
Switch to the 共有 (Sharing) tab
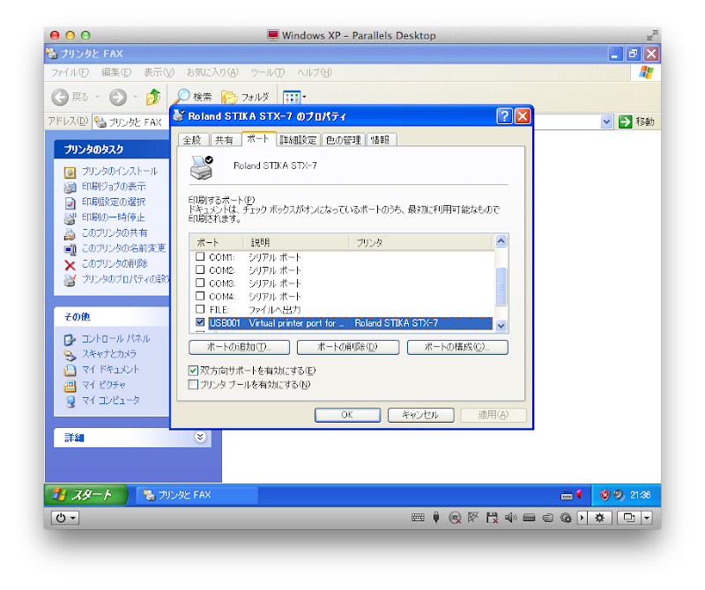[226, 140]
